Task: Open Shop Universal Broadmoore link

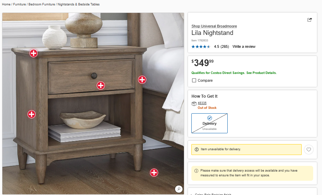Action: (x=214, y=26)
